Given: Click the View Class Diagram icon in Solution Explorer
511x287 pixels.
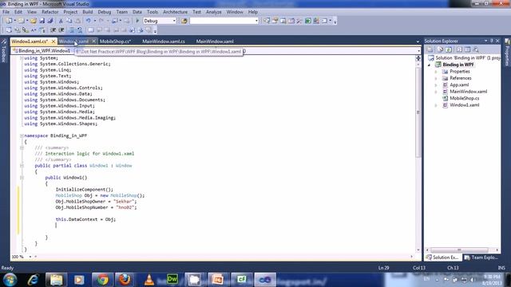Looking at the screenshot, I should click(476, 49).
